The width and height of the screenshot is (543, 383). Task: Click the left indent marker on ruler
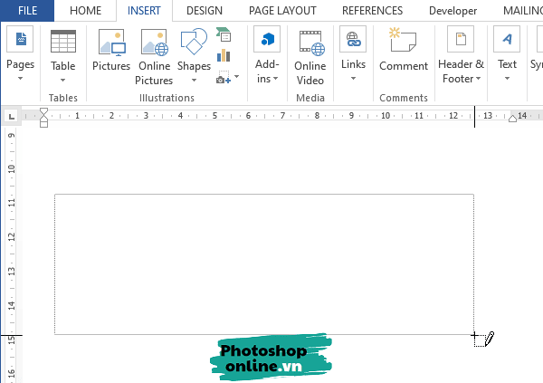(x=43, y=124)
